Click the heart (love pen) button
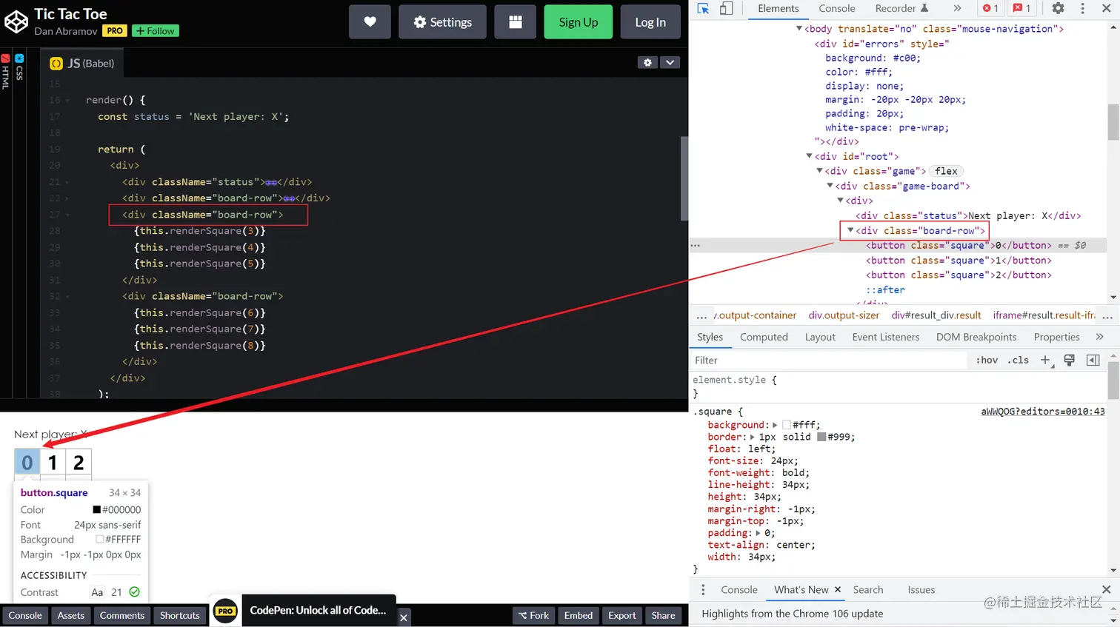The width and height of the screenshot is (1120, 627). 370,22
